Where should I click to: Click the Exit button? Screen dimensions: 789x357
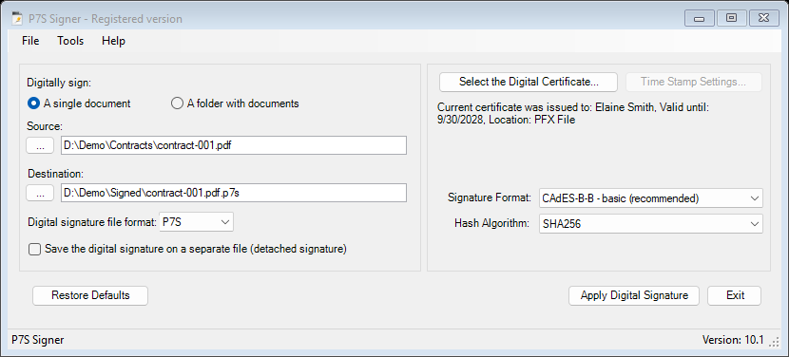point(735,295)
